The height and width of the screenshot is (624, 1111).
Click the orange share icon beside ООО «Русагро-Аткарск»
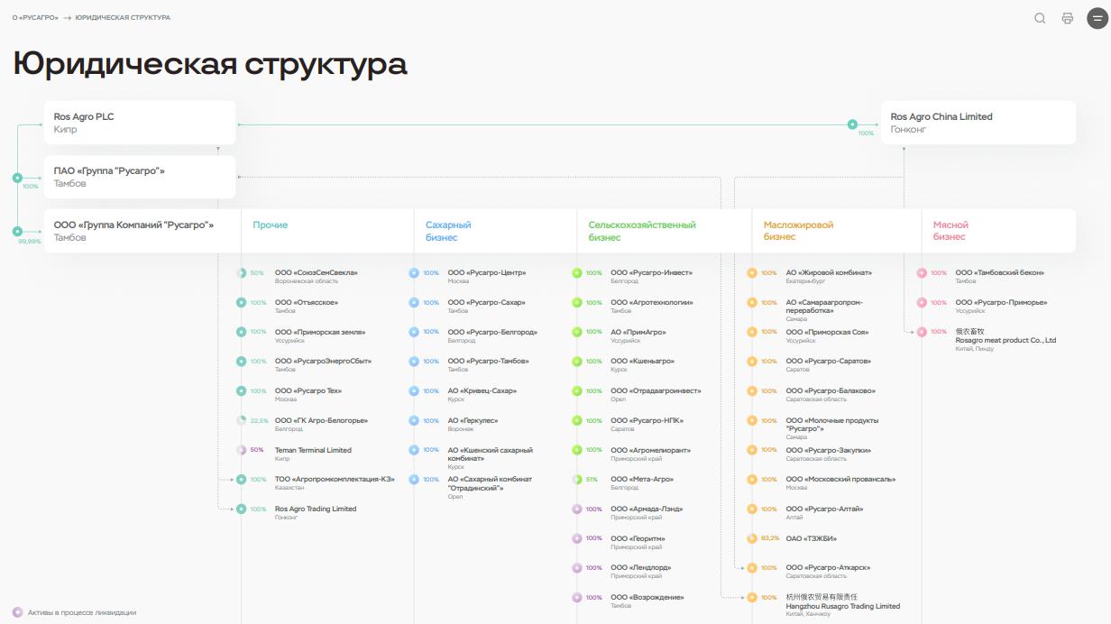(752, 568)
